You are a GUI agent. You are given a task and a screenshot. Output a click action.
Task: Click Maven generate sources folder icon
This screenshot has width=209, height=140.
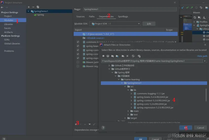[199, 17]
